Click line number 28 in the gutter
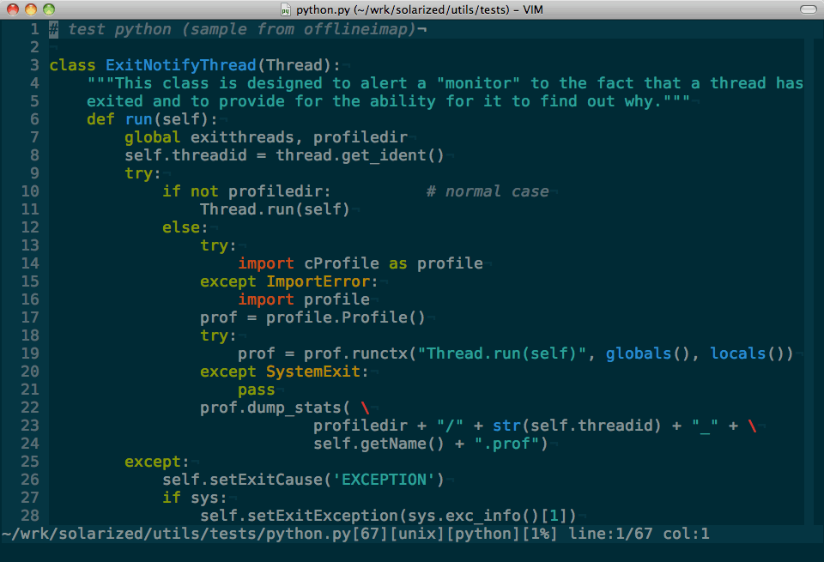Screen dimensions: 824x562 point(29,516)
